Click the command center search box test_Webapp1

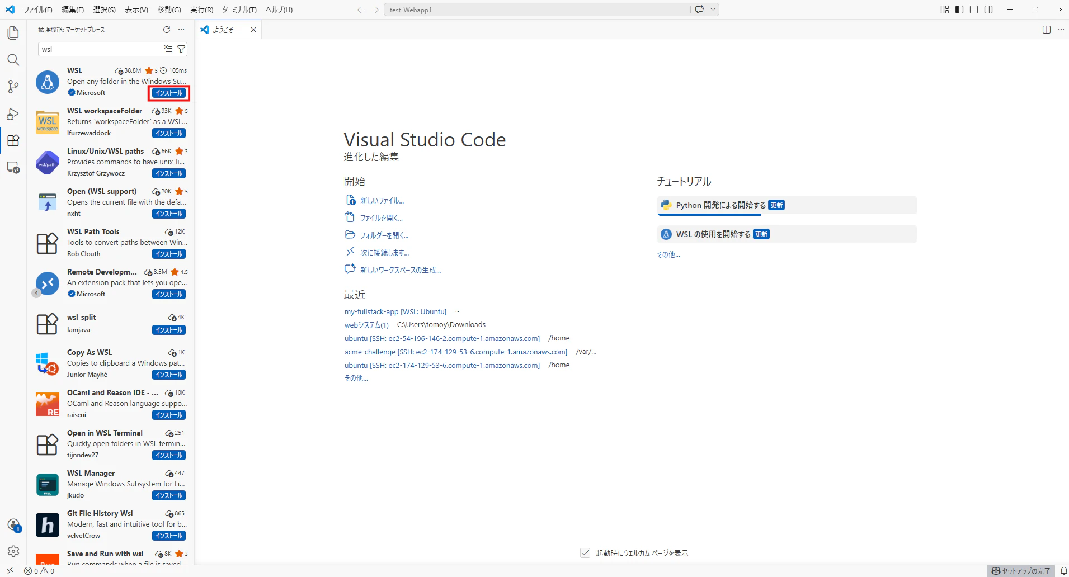(537, 10)
